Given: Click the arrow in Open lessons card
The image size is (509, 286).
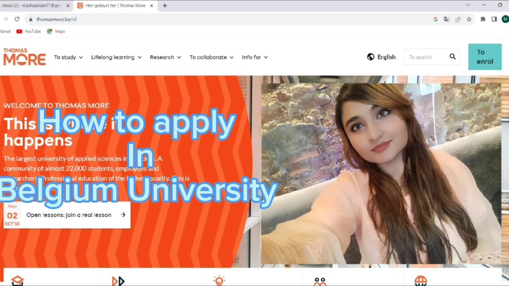Looking at the screenshot, I should click(x=123, y=214).
